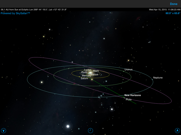
Task: Tap the date Wed Apr 15, 2015 readout
Action: point(158,9)
